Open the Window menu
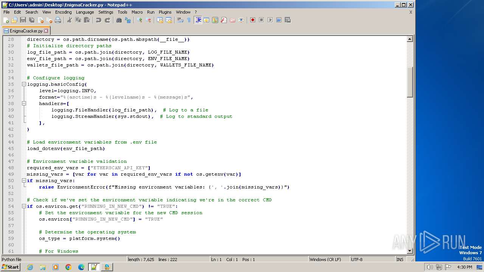Image resolution: width=484 pixels, height=272 pixels. (x=183, y=12)
